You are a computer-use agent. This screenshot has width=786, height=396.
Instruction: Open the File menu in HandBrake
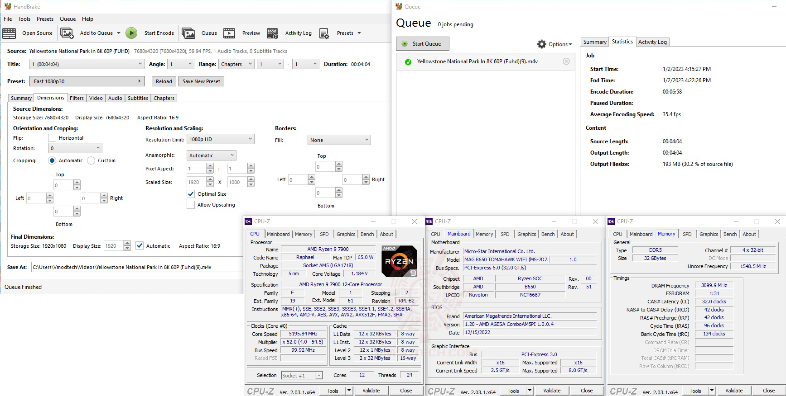pos(8,19)
